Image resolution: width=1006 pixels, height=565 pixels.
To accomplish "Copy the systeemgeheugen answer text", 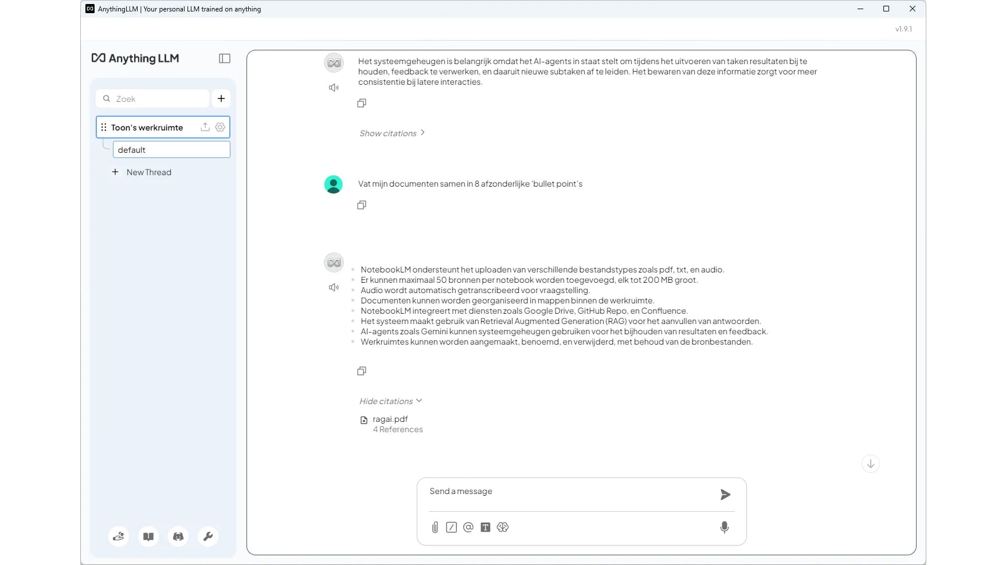I will click(362, 103).
